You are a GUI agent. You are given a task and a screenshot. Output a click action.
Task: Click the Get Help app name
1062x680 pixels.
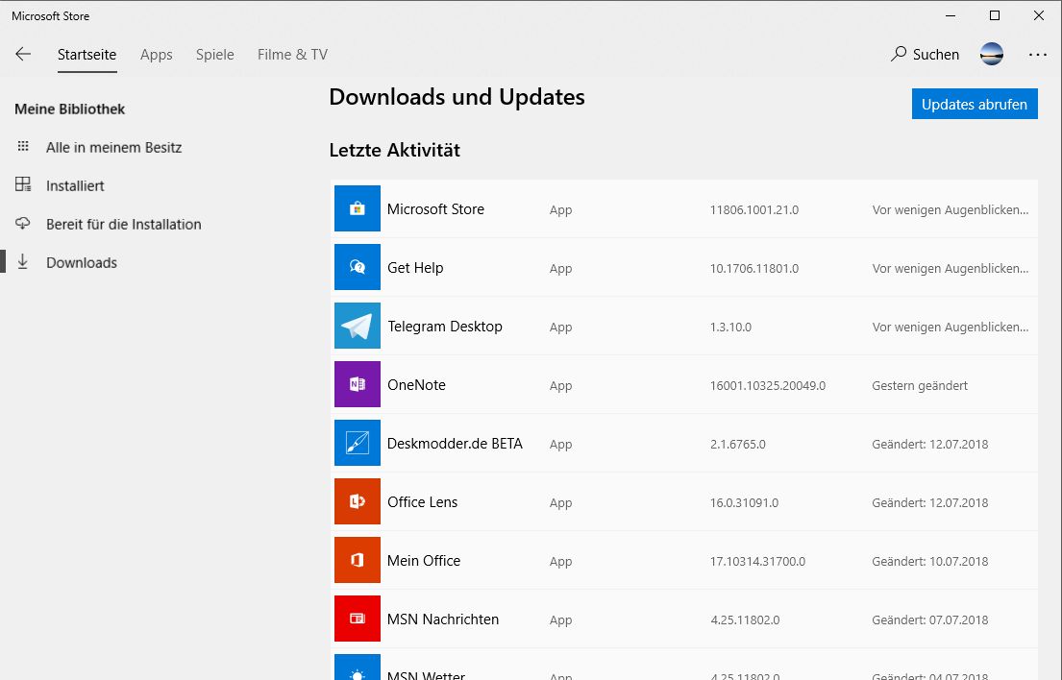pyautogui.click(x=415, y=268)
